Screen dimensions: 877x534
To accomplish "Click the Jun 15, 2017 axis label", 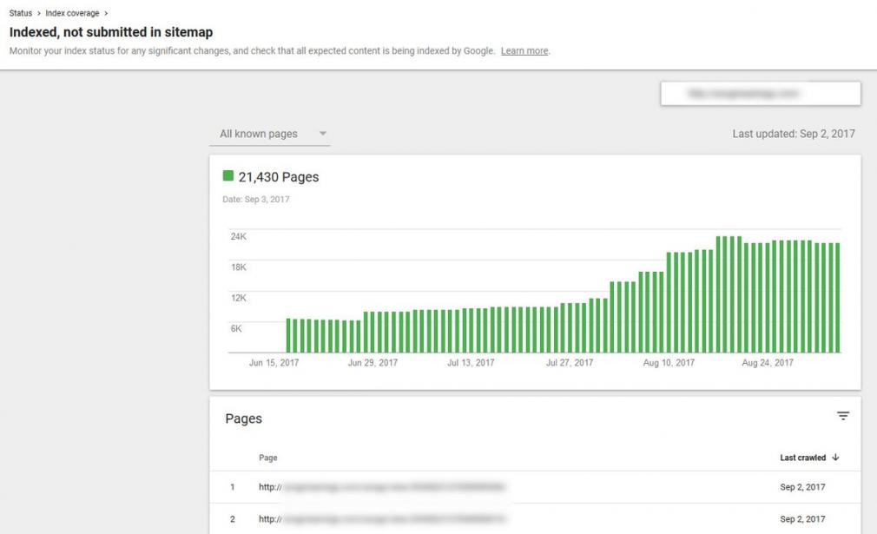I will click(274, 363).
